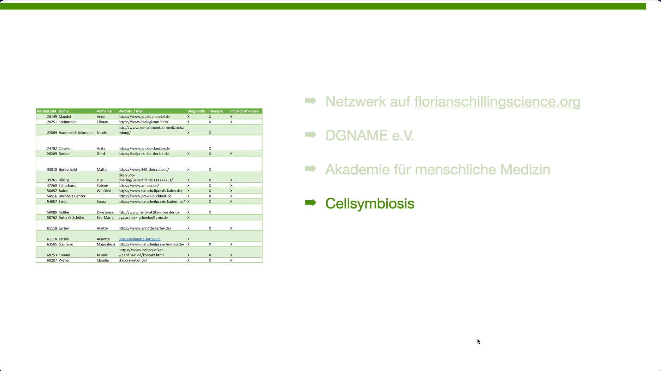Select the 'Steinmeier' name cell
The image size is (661, 371).
point(68,122)
